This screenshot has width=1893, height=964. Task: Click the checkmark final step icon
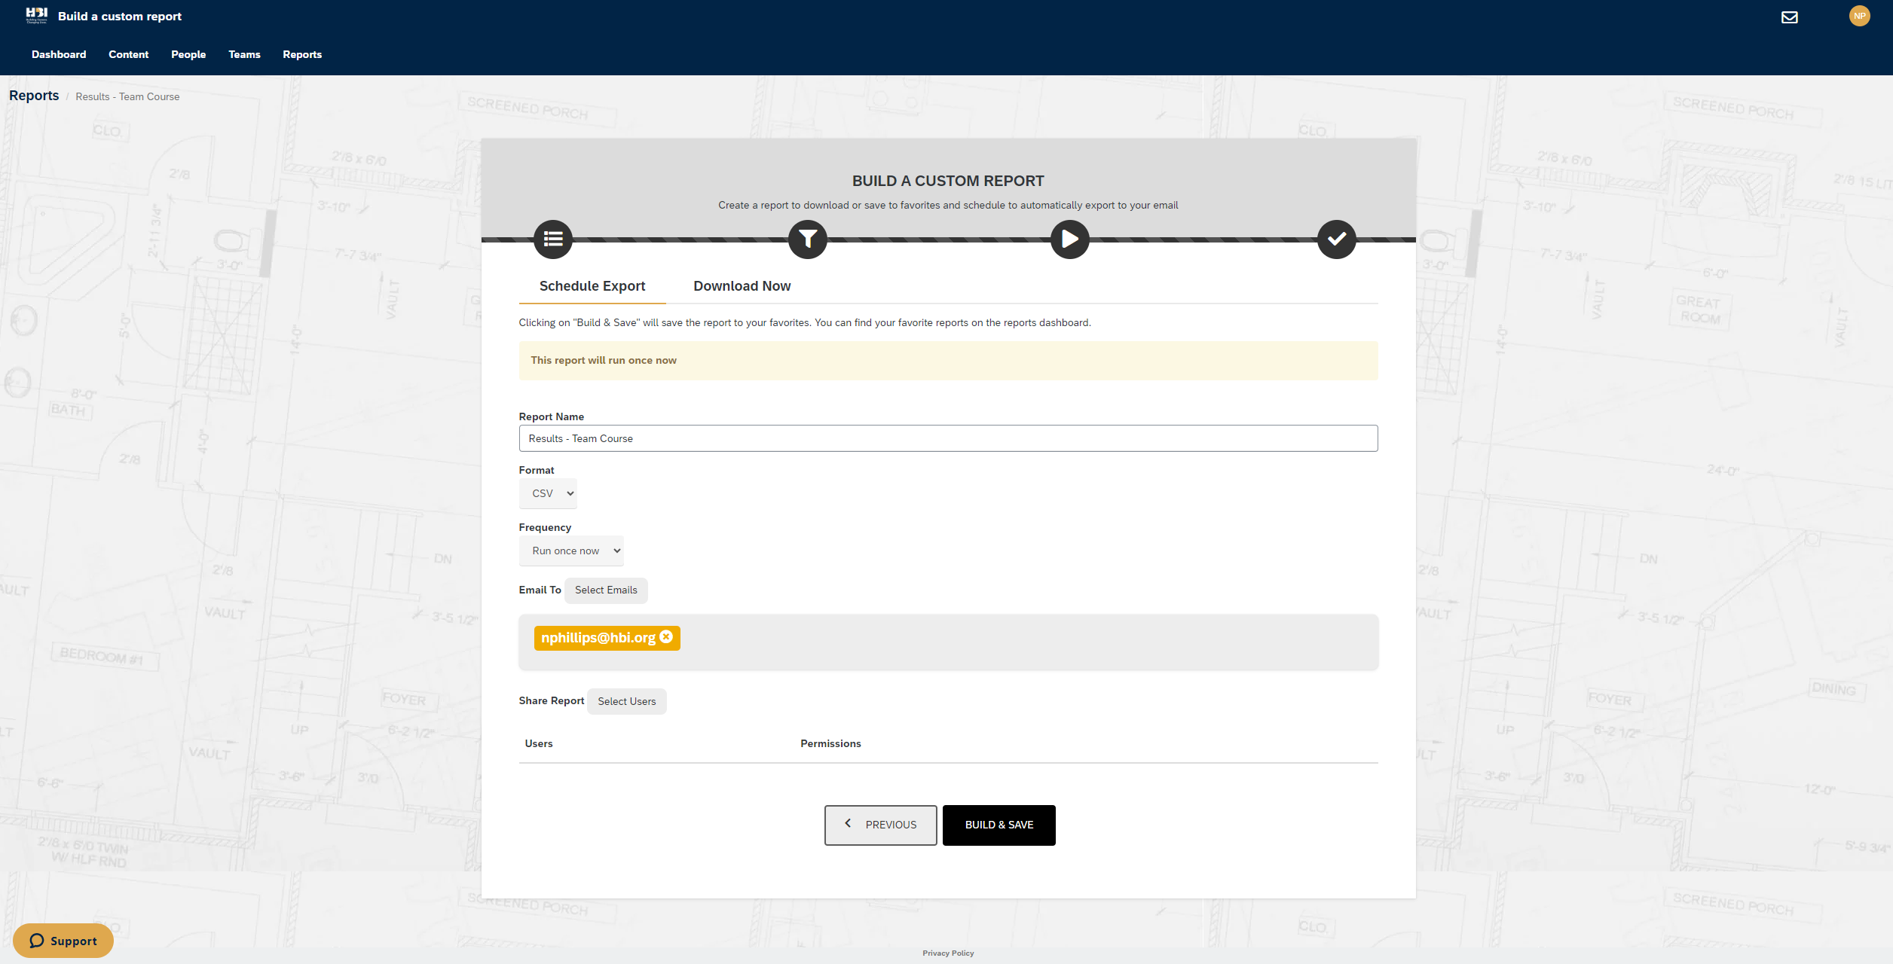coord(1336,239)
